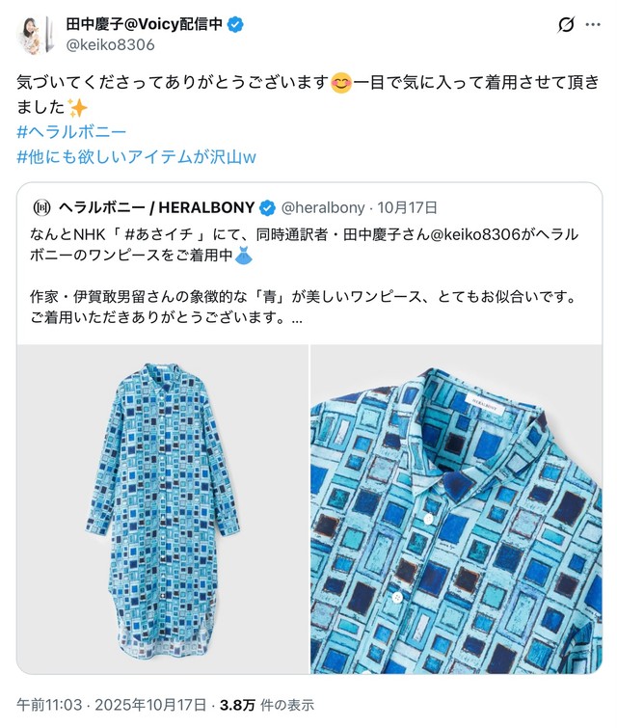Click the Grok slash-circle icon
617x728 pixels.
566,25
